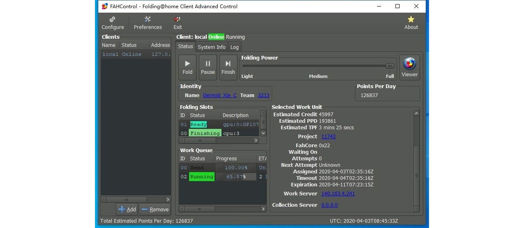This screenshot has height=228, width=524.
Task: Click the Folding Power slider handle
Action: tap(390, 66)
